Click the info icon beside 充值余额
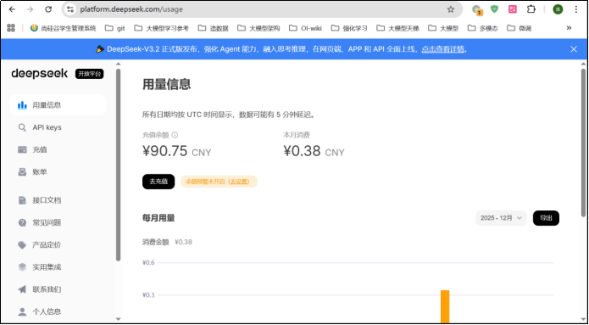The image size is (589, 325). coord(175,135)
